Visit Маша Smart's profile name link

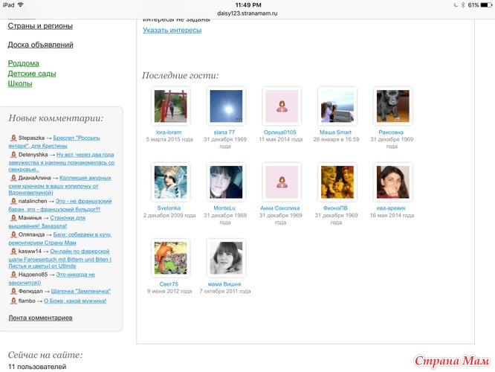pos(335,132)
